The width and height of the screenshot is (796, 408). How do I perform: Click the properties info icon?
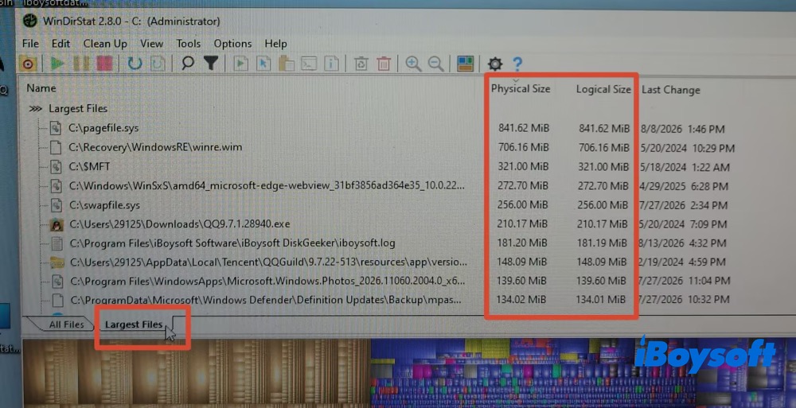coord(331,64)
